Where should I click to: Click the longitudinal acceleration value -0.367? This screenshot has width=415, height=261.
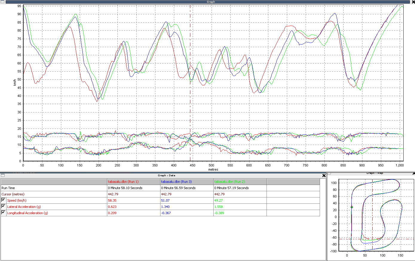[x=166, y=213]
